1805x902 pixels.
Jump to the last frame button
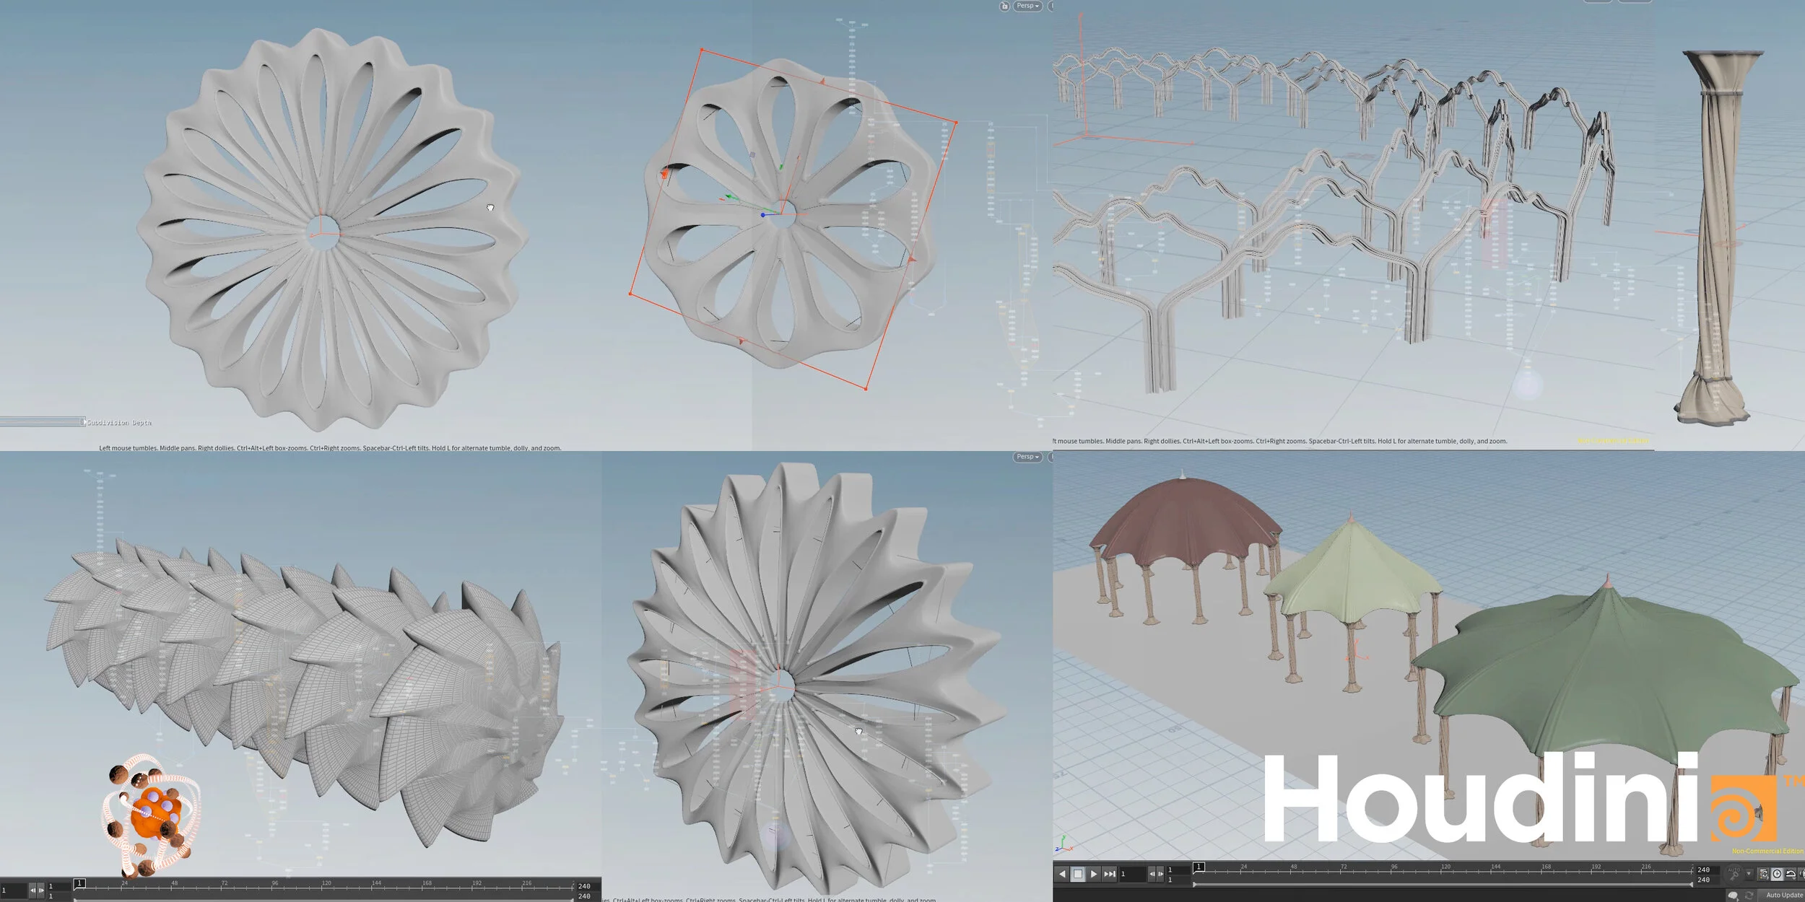pyautogui.click(x=1109, y=874)
